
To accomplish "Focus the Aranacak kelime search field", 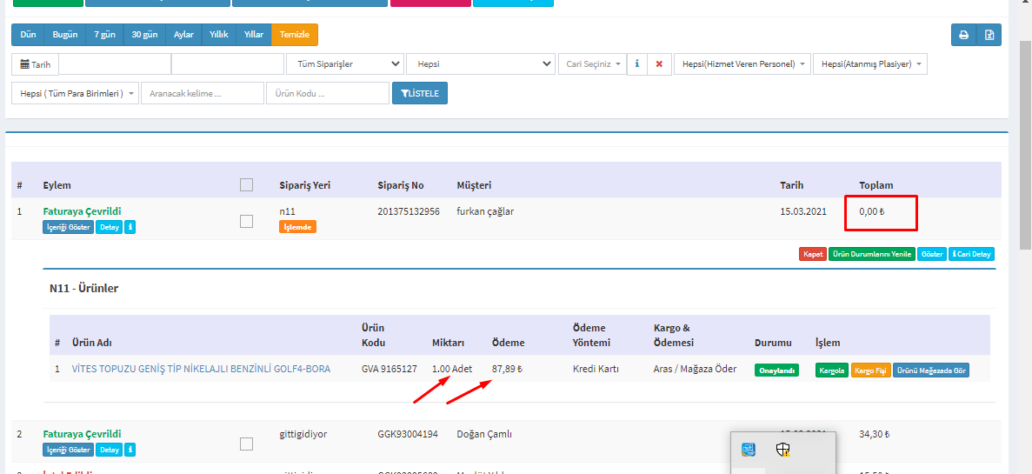I will click(203, 93).
